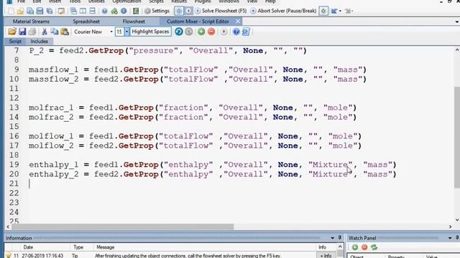460x258 pixels.
Task: Click '+ Info' button in message row
Action: [x=326, y=256]
